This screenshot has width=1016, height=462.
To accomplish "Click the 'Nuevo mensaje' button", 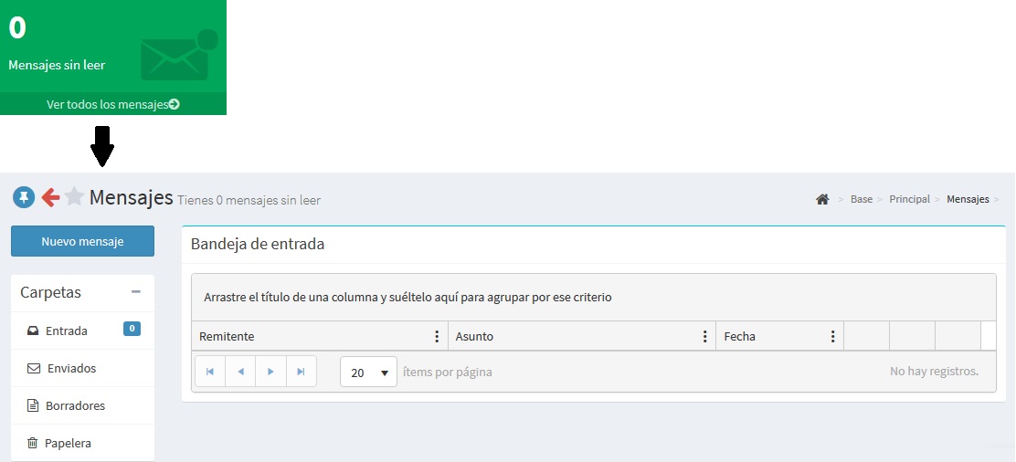I will coord(82,241).
